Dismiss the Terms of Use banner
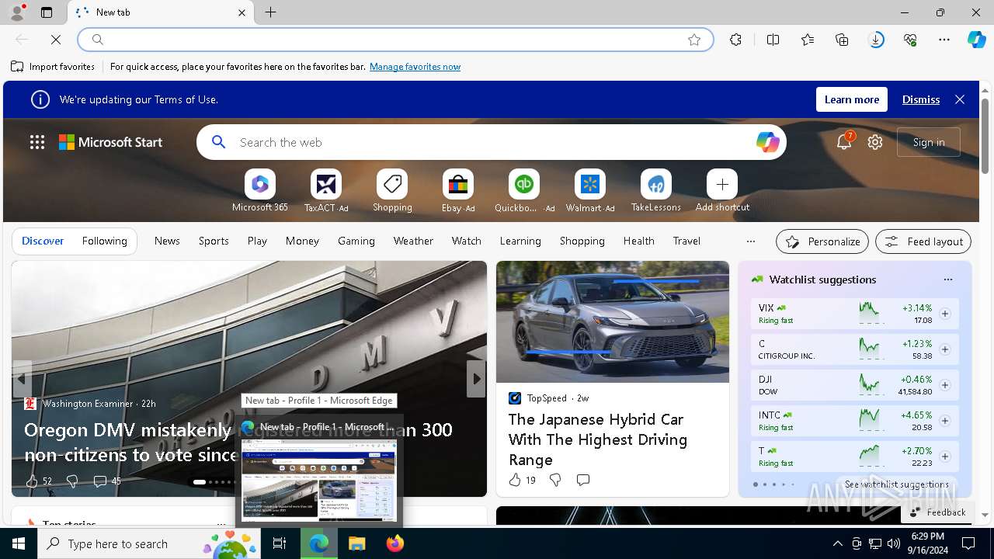 pyautogui.click(x=921, y=99)
